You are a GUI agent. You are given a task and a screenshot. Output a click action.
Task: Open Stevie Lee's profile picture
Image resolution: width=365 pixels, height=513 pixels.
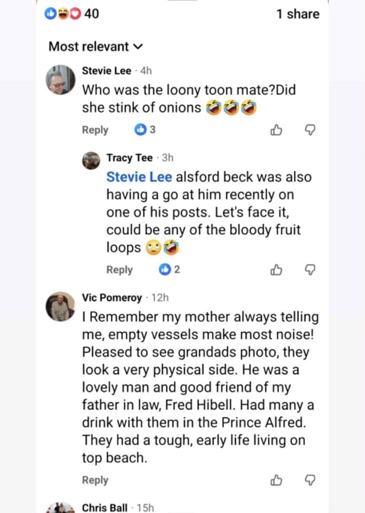tap(61, 80)
